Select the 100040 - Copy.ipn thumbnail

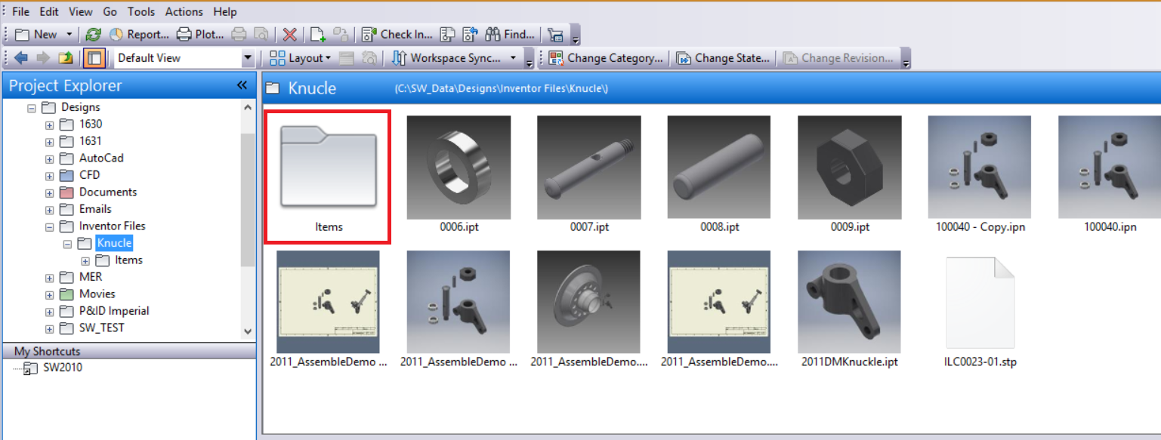[980, 168]
